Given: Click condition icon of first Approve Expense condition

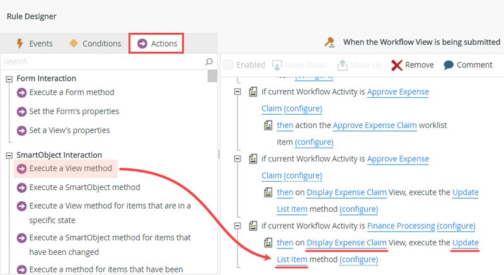Looking at the screenshot, I should pos(253,92).
